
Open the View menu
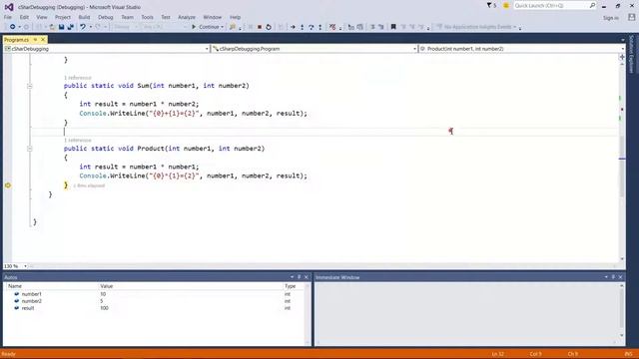42,17
